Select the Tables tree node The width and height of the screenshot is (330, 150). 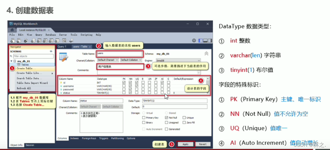[x=25, y=65]
